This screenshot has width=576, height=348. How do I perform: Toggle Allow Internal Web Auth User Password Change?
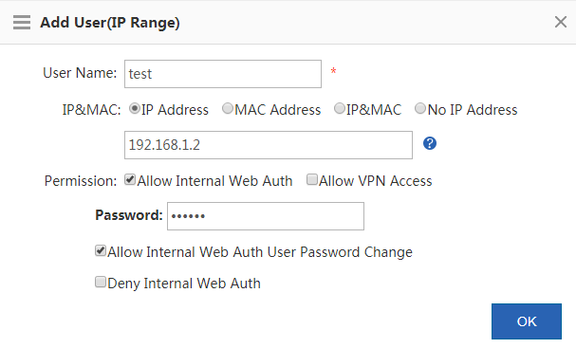point(101,250)
